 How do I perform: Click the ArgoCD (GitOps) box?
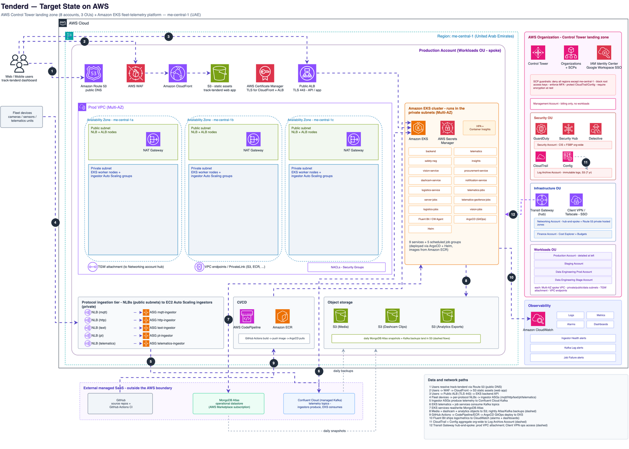coord(476,219)
